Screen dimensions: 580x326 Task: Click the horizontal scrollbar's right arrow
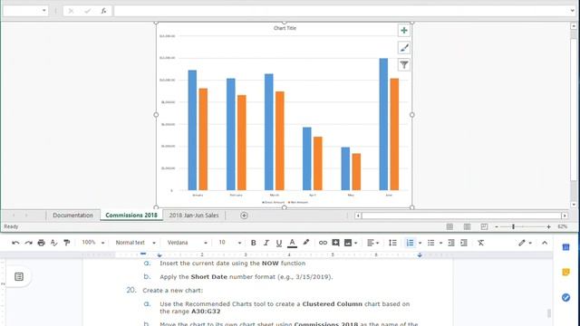pyautogui.click(x=565, y=216)
